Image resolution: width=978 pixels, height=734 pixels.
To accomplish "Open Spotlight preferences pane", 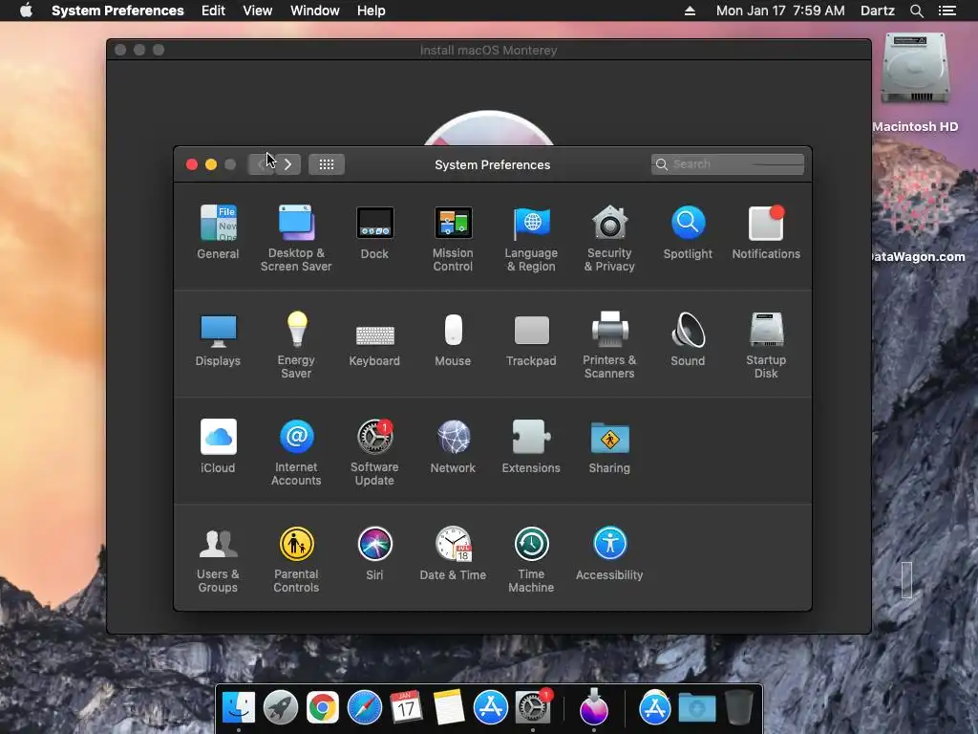I will (x=688, y=231).
